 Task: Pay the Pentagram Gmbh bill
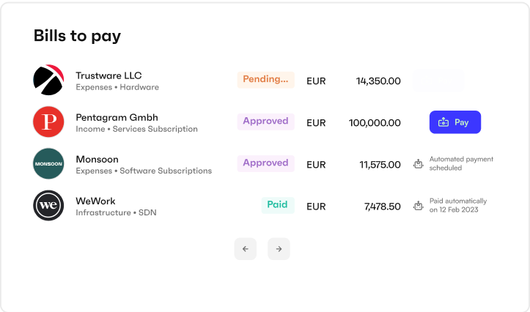[455, 122]
